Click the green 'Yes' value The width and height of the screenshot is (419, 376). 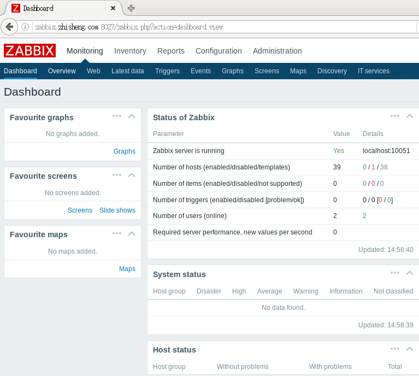point(339,150)
